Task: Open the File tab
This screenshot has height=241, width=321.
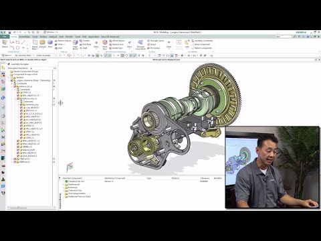Action: pyautogui.click(x=5, y=37)
